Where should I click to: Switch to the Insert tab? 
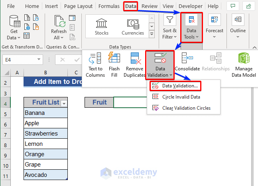click(x=51, y=6)
